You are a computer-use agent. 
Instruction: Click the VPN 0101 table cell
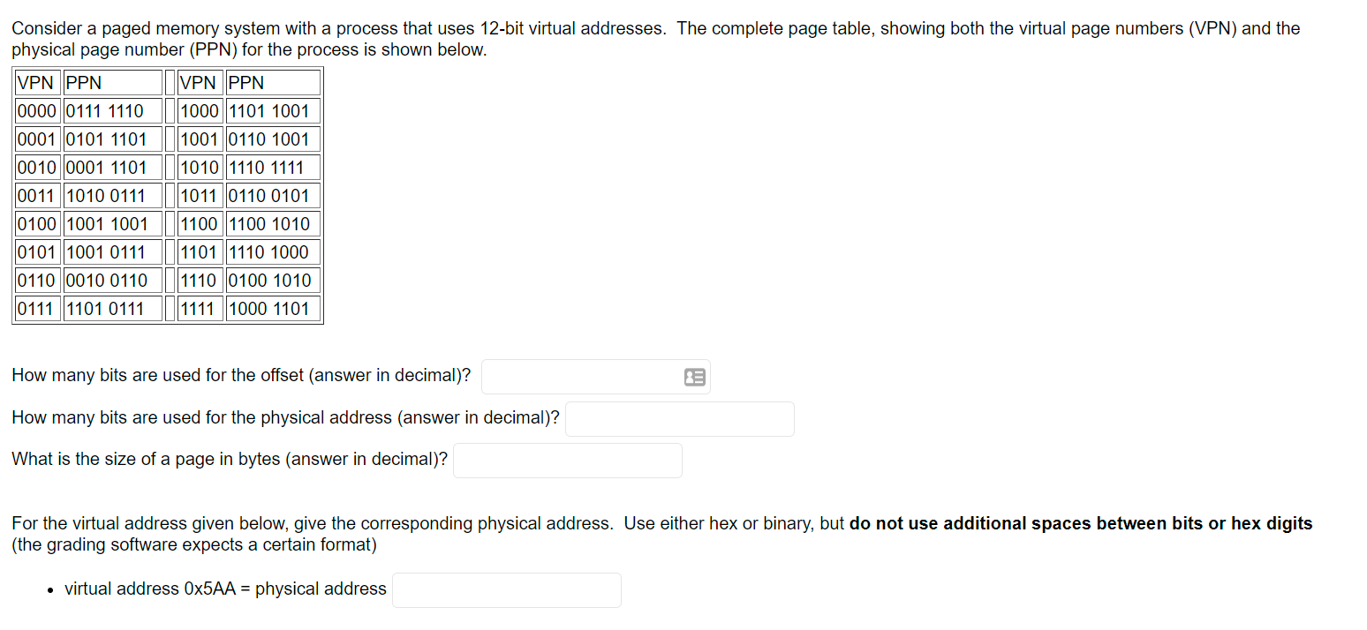pos(38,252)
